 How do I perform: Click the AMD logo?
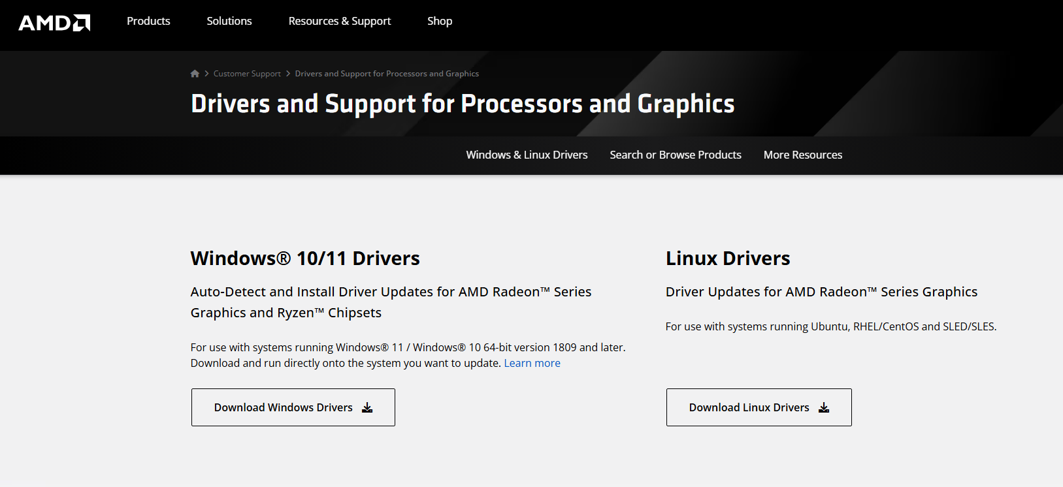[x=54, y=23]
